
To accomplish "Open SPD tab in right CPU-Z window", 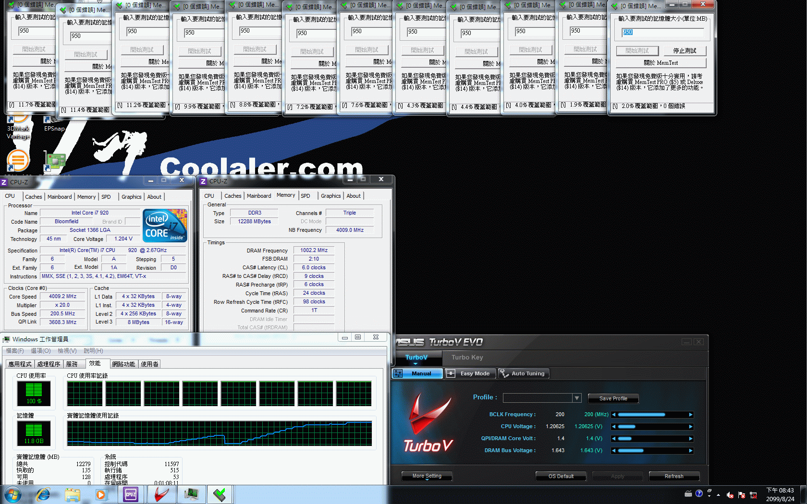I will 306,196.
